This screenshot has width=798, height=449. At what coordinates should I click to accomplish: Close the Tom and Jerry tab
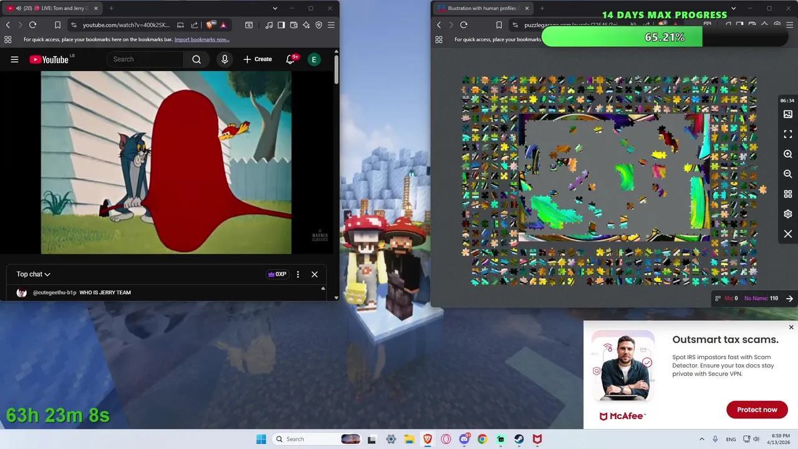96,8
